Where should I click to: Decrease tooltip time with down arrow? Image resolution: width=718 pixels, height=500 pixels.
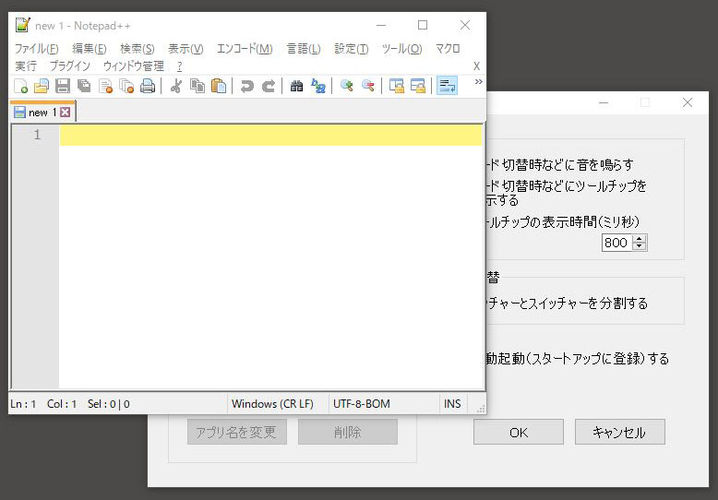pyautogui.click(x=640, y=246)
